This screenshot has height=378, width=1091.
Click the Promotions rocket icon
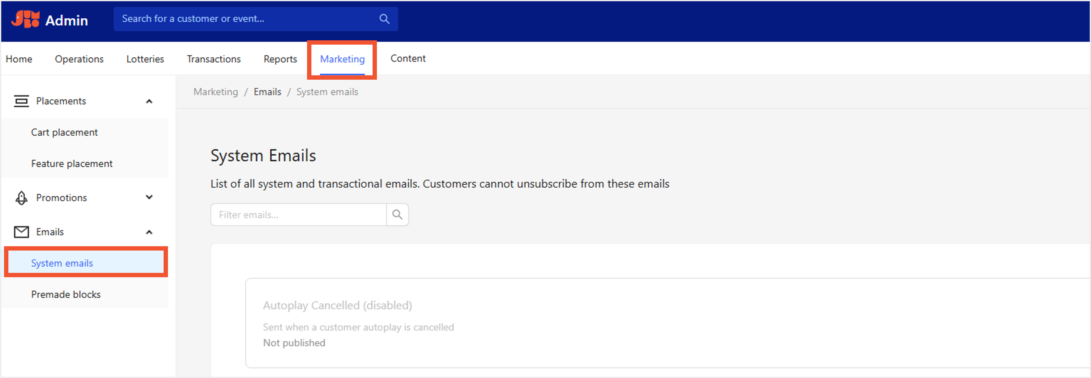click(21, 198)
